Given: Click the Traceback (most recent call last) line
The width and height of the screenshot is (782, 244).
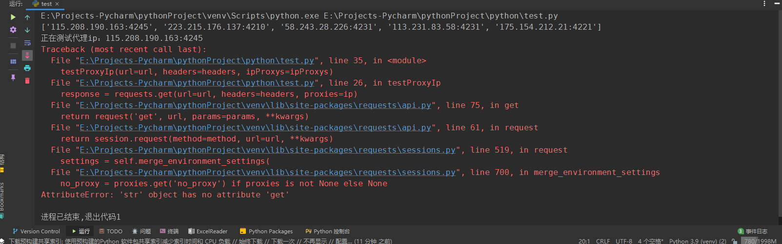Looking at the screenshot, I should point(123,49).
